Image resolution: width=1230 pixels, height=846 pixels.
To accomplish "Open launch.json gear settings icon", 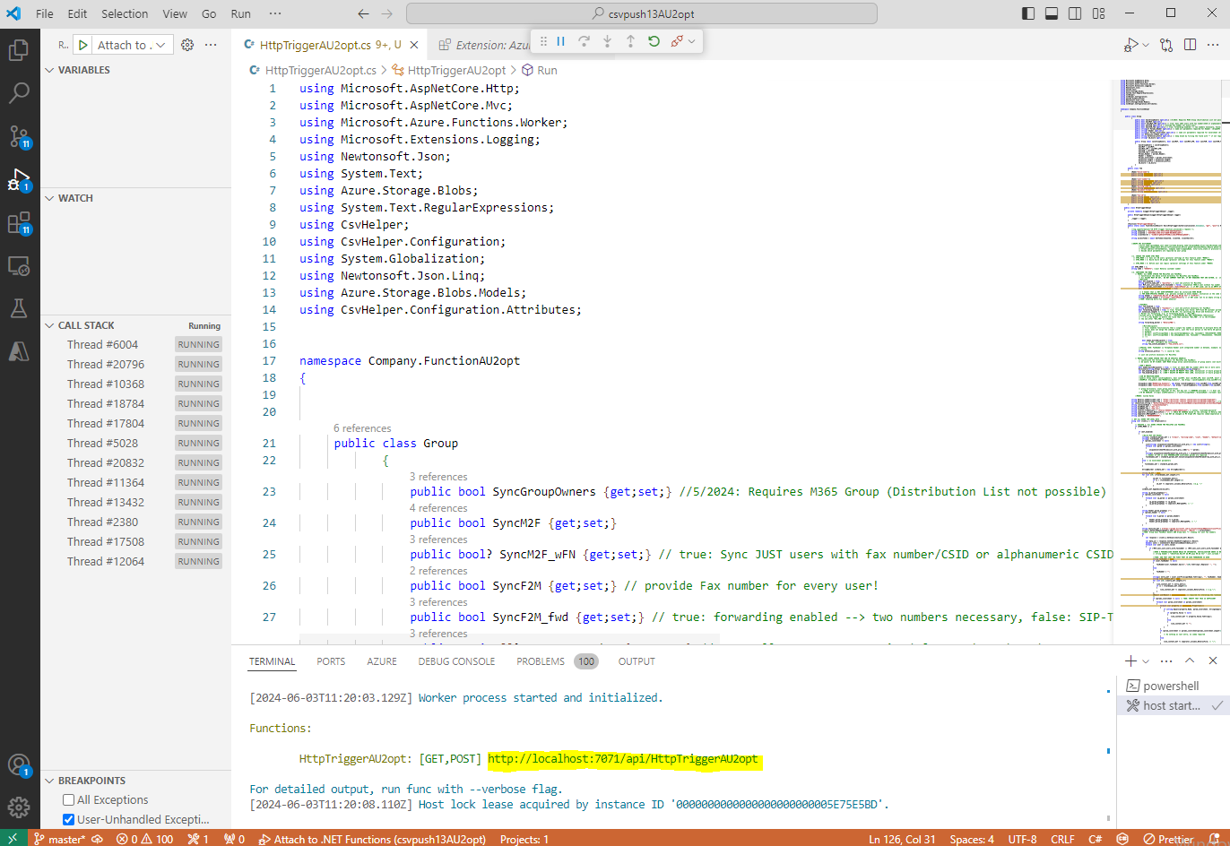I will coord(187,45).
